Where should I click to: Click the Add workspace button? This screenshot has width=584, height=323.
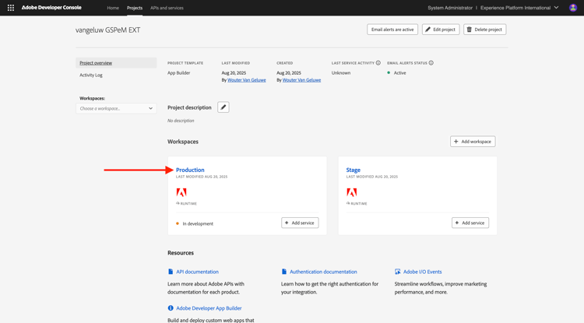pos(473,142)
